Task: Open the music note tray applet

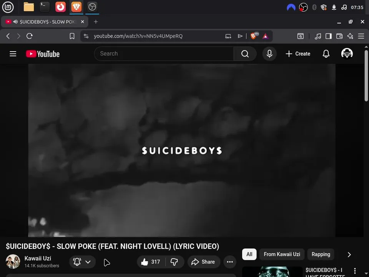Action: coord(344,7)
